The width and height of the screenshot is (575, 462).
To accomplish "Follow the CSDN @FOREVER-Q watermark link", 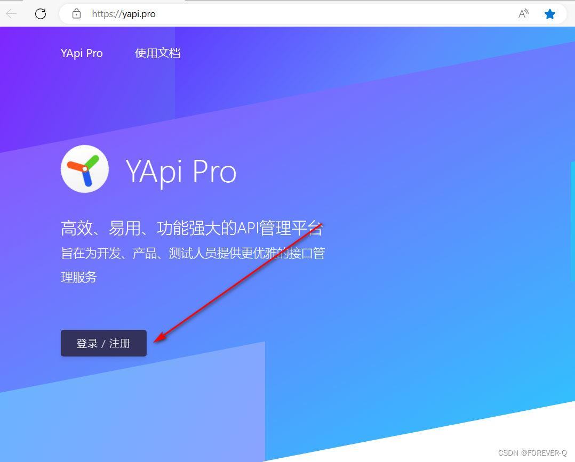I will point(532,452).
